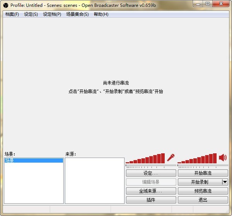Expand the dropdown arrow beside 开始录制
The height and width of the screenshot is (216, 232).
[225, 182]
